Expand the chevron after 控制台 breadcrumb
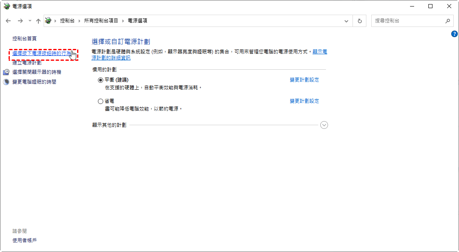 coord(79,21)
